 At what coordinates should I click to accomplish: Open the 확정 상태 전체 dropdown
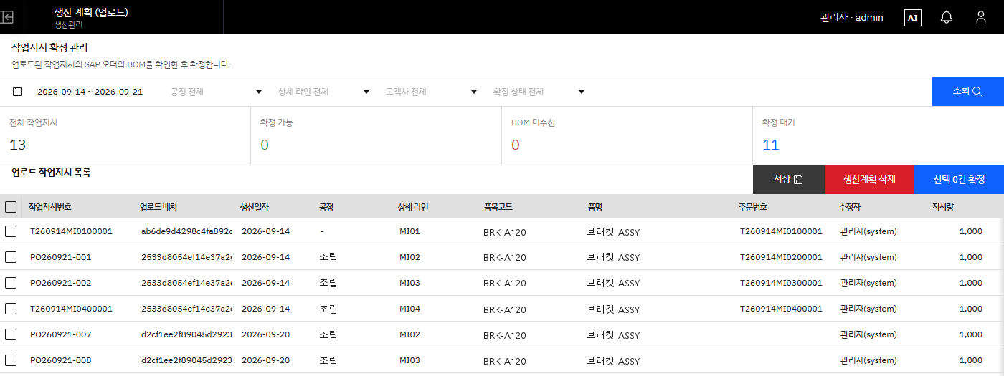[x=539, y=92]
